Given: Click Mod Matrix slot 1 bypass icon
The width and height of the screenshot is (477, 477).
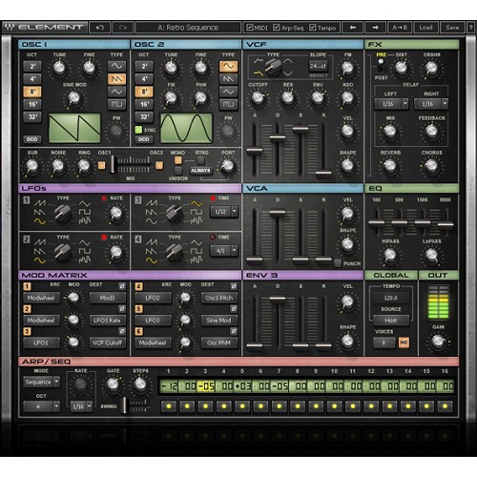Looking at the screenshot, I should [122, 286].
